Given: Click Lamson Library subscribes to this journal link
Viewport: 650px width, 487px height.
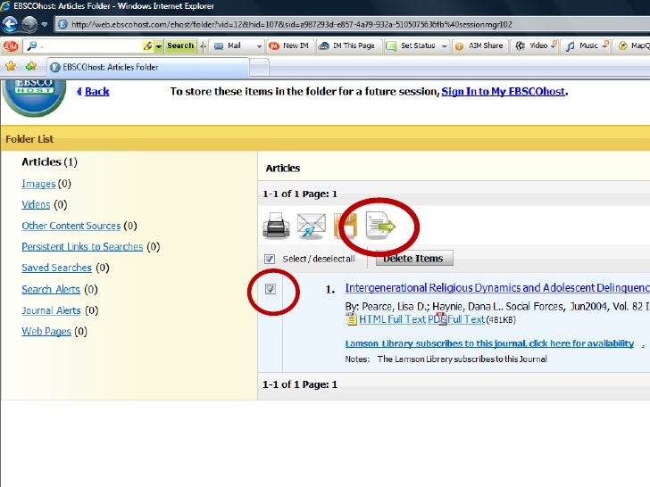Looking at the screenshot, I should coord(489,343).
